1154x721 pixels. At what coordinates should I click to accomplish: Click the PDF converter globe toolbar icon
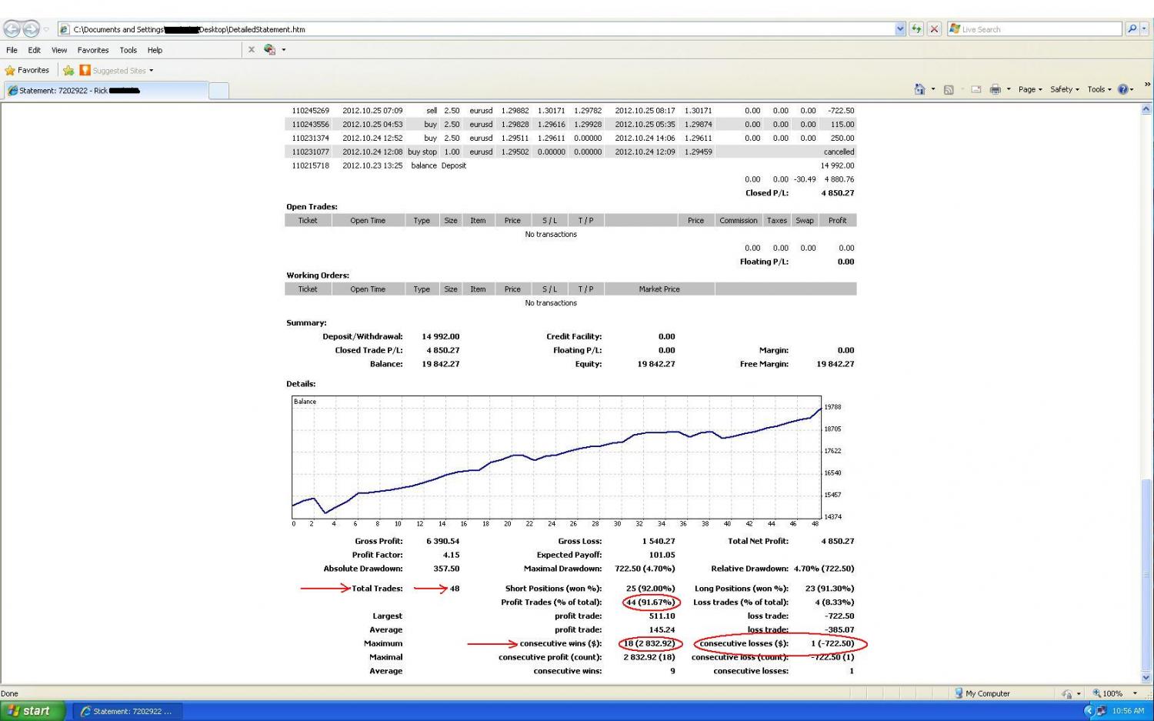[269, 49]
